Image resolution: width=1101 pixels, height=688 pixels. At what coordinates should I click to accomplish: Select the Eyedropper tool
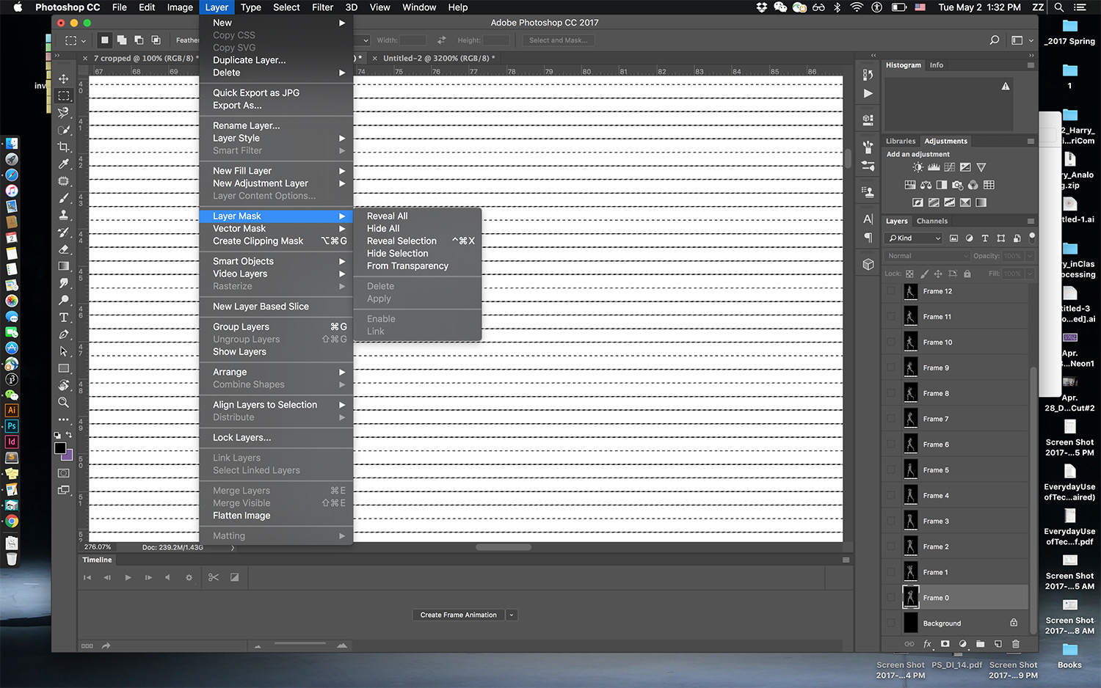pos(64,164)
